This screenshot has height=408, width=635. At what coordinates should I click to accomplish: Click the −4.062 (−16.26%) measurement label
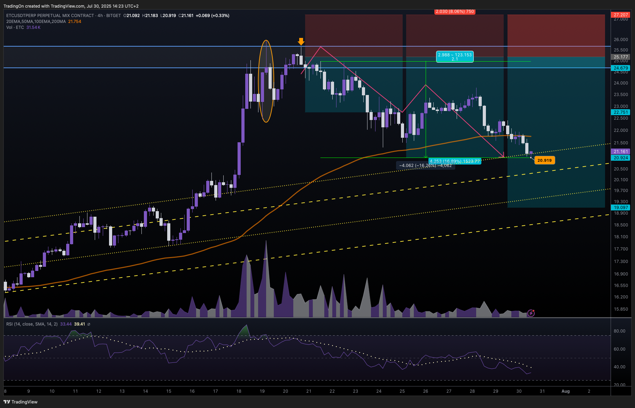coord(425,166)
